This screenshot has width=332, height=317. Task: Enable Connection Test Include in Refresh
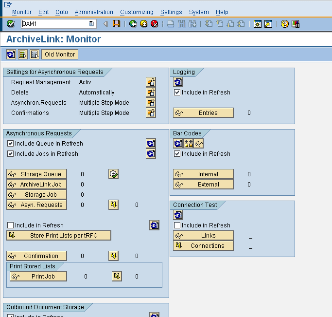tap(177, 225)
